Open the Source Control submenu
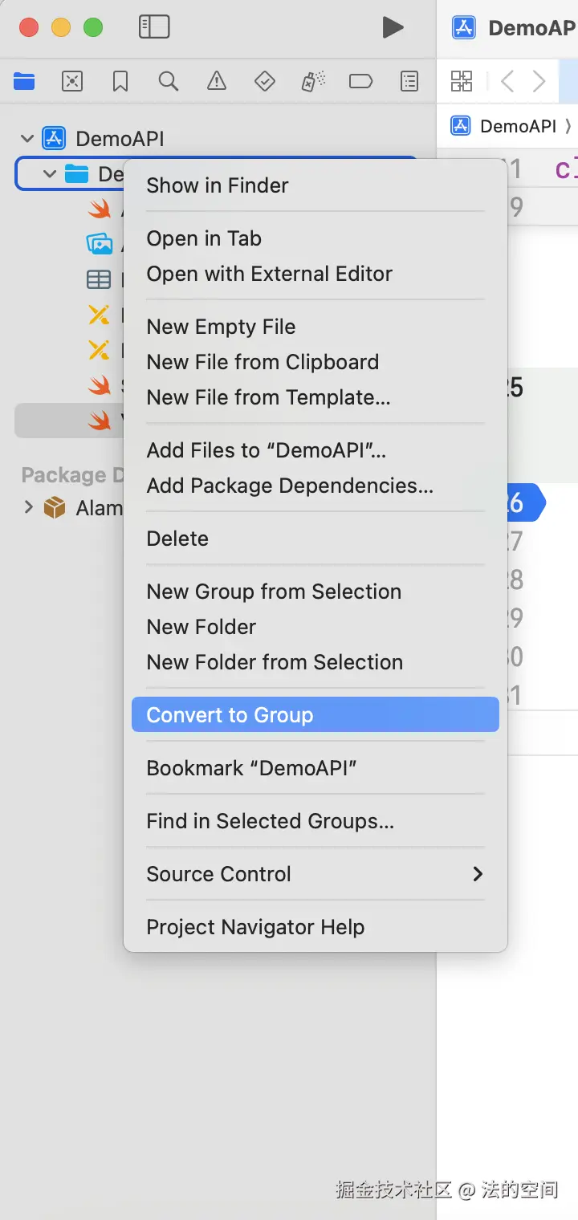 [x=315, y=874]
